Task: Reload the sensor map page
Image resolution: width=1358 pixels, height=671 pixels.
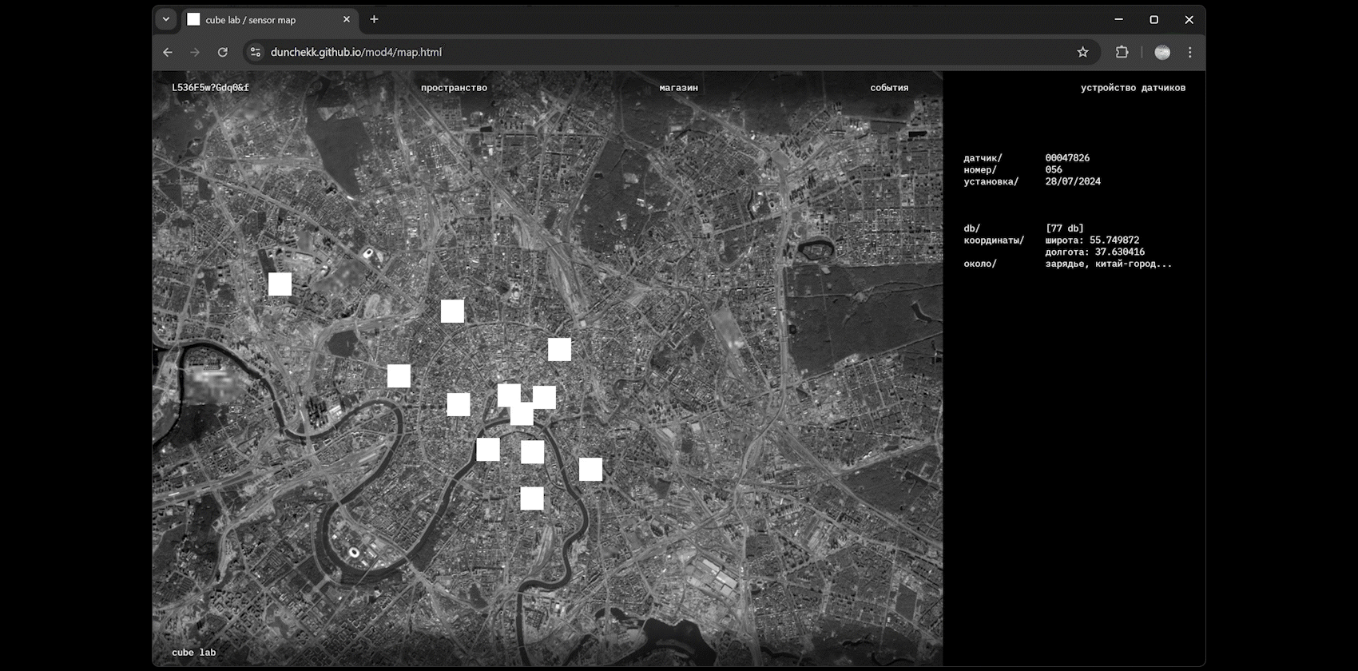Action: pos(223,52)
